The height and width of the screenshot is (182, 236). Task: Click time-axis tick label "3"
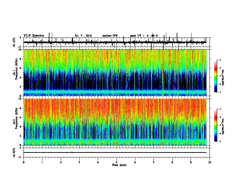[x=79, y=162]
